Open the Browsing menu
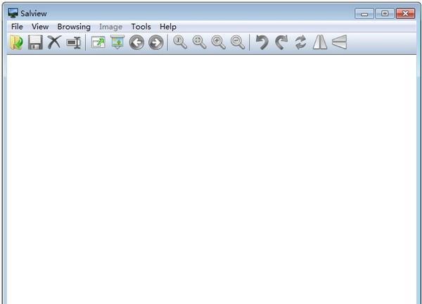The image size is (422, 304). tap(74, 27)
